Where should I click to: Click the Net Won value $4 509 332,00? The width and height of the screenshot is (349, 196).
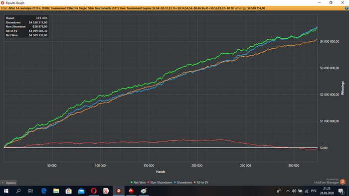point(38,35)
